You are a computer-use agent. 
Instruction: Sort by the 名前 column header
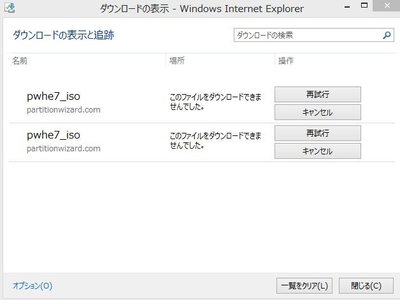click(20, 61)
